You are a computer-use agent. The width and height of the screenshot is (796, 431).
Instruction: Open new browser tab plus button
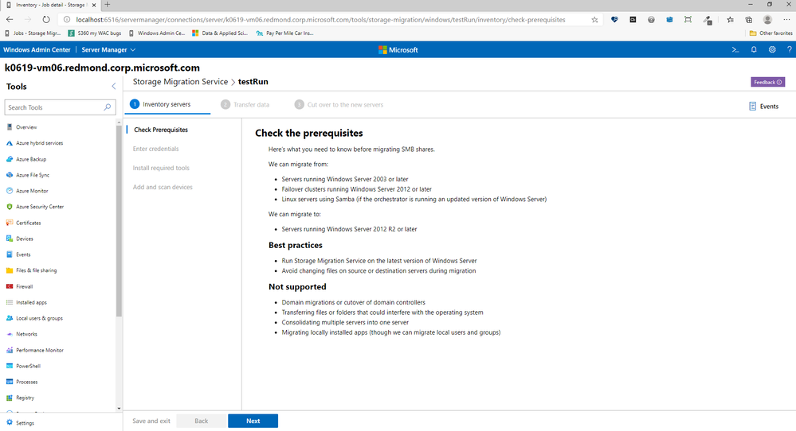coord(107,5)
